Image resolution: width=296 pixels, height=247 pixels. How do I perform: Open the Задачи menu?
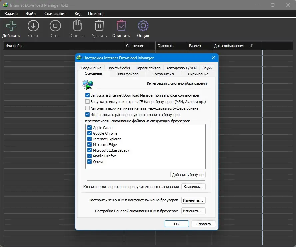click(x=11, y=14)
